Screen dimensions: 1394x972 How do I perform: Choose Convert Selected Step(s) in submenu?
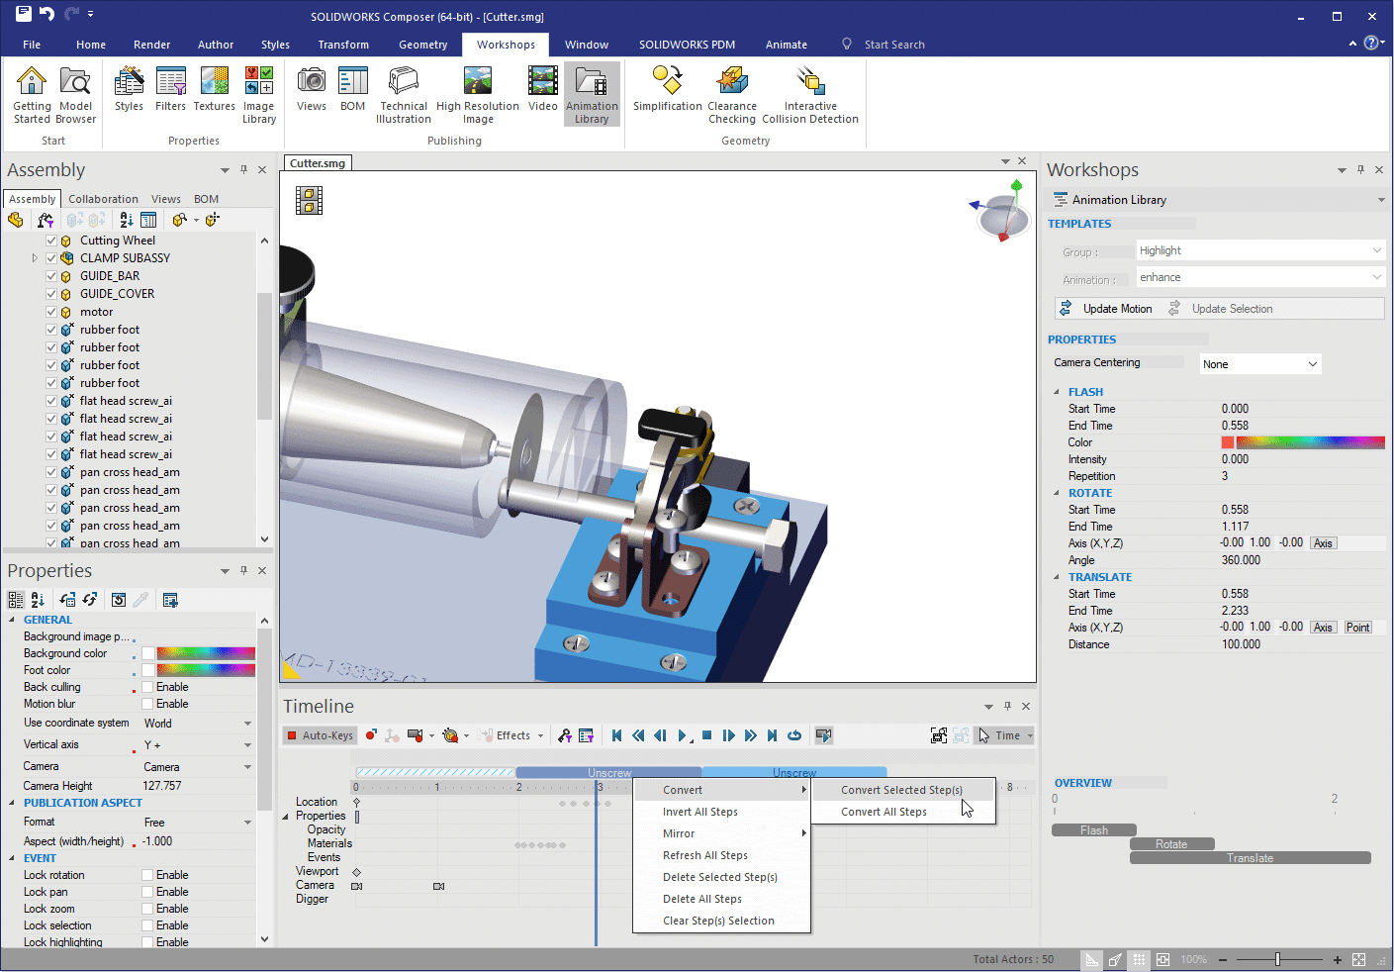coord(901,790)
